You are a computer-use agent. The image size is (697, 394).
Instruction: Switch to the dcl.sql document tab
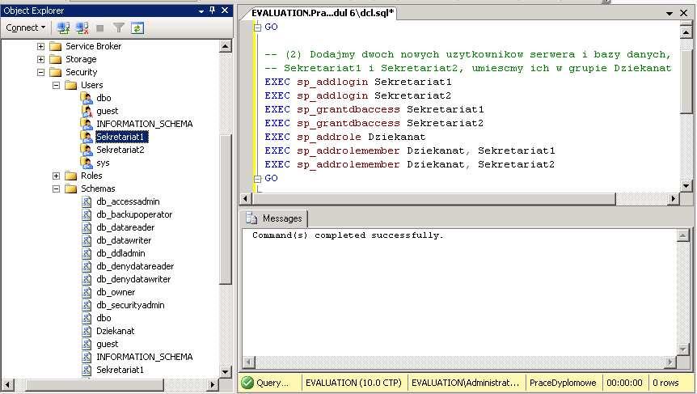(x=323, y=13)
